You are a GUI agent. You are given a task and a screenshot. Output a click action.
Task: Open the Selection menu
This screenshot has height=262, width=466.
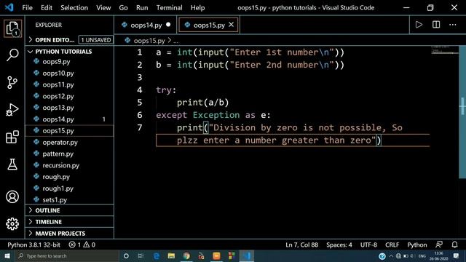point(74,7)
